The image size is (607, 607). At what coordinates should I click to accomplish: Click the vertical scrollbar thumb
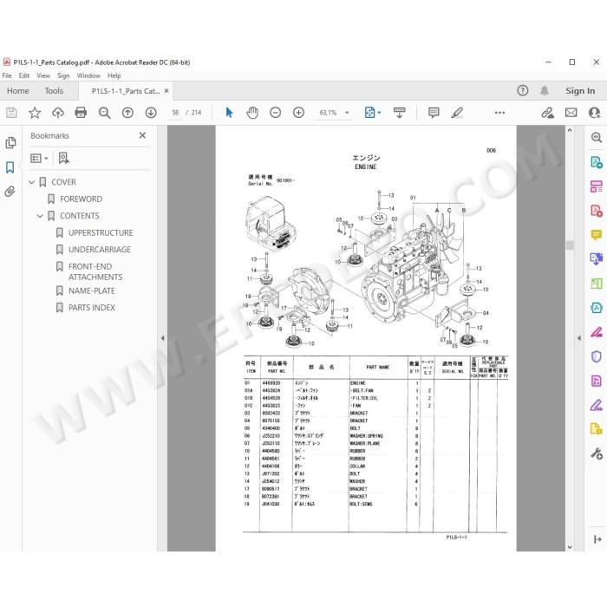(570, 245)
